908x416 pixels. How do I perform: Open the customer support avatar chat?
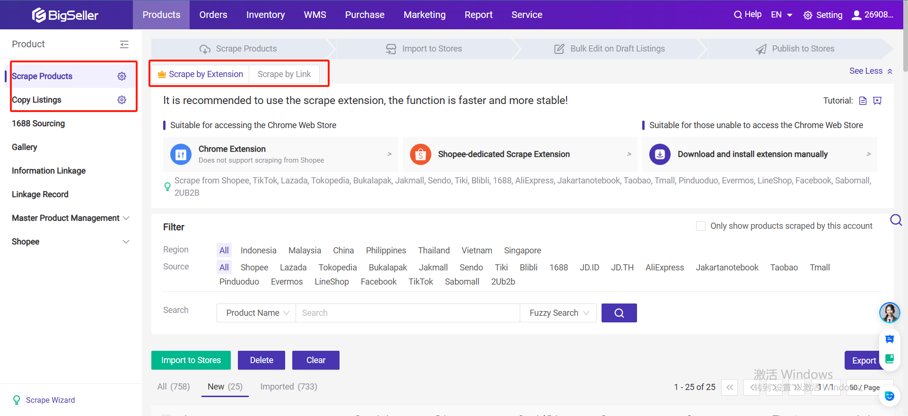(x=889, y=312)
